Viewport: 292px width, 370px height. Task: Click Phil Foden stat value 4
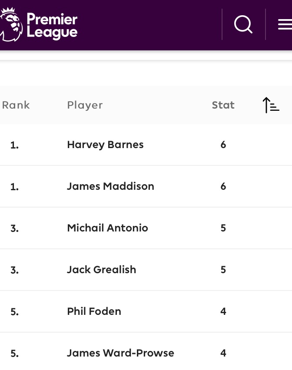[x=223, y=311]
